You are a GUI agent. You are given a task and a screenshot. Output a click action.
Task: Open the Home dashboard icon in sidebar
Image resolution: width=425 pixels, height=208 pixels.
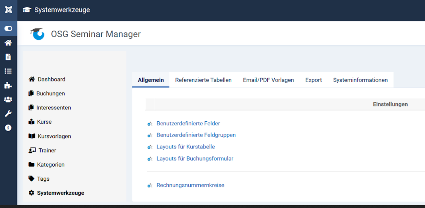click(x=8, y=43)
